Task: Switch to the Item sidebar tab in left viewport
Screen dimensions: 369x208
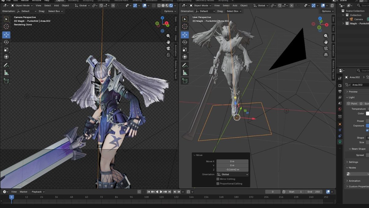Action: [176, 19]
